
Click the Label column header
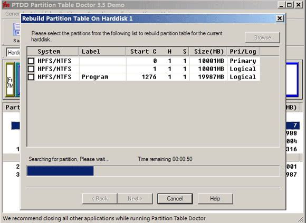[x=102, y=52]
